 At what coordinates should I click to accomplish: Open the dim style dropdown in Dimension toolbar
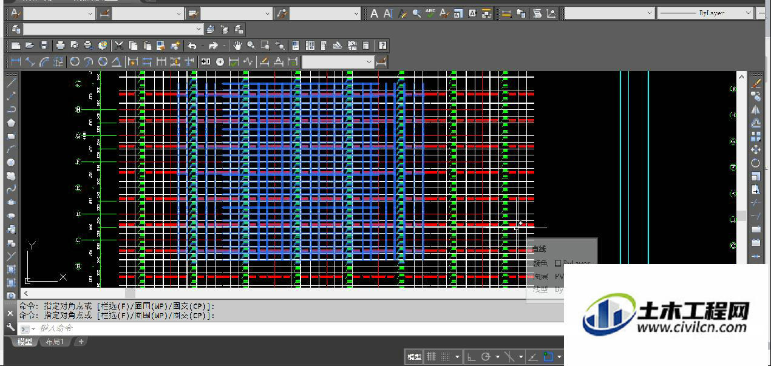click(338, 62)
